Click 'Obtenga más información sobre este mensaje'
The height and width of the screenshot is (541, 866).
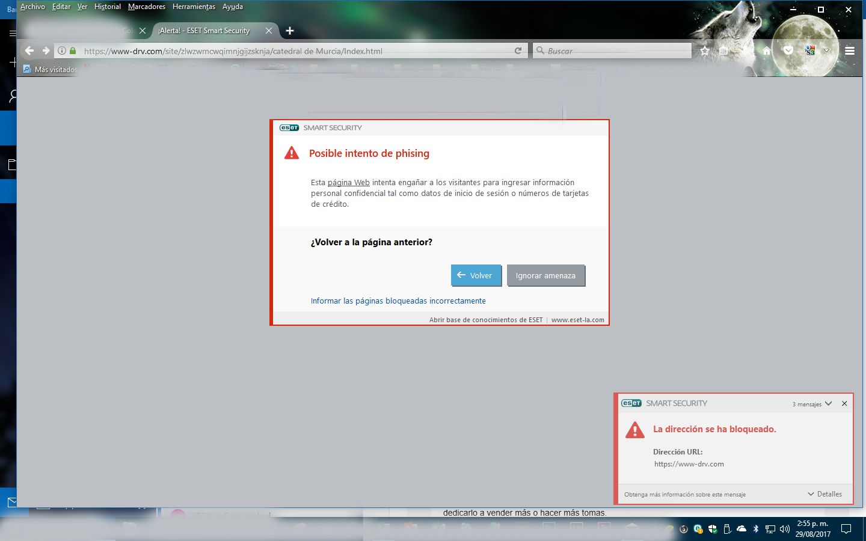point(685,495)
